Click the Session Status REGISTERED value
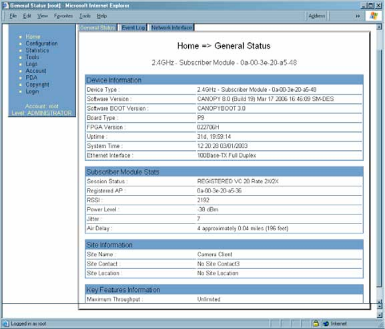Image resolution: width=385 pixels, height=329 pixels. tap(238, 181)
